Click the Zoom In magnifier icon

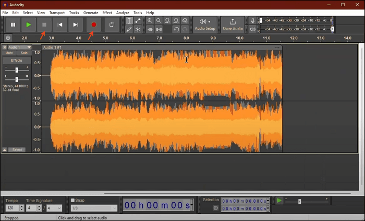coord(150,21)
